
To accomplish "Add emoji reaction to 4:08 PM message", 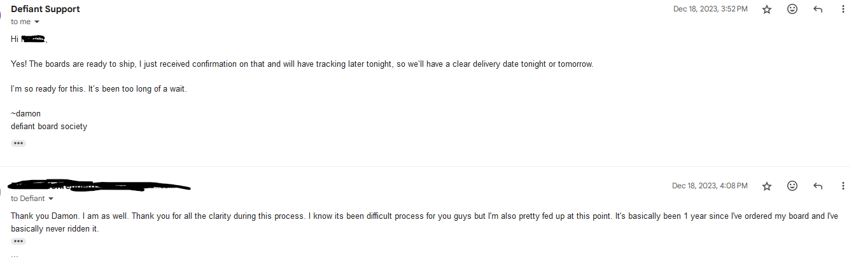I will (792, 186).
